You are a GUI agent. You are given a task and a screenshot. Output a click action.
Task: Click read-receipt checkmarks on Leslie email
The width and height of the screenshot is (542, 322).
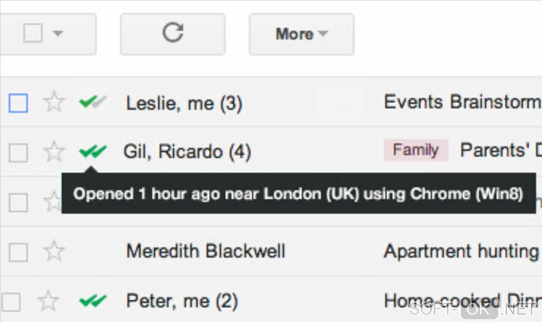[x=92, y=101]
